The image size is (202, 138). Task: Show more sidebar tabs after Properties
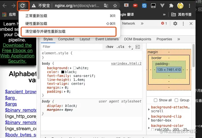pos(179,39)
